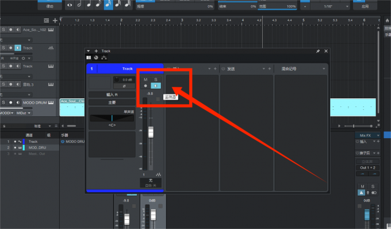Click the home icon at top right
This screenshot has height=229, width=391.
387,21
